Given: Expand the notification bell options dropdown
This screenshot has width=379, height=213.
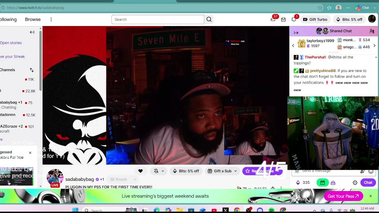Looking at the screenshot, I should point(163,171).
